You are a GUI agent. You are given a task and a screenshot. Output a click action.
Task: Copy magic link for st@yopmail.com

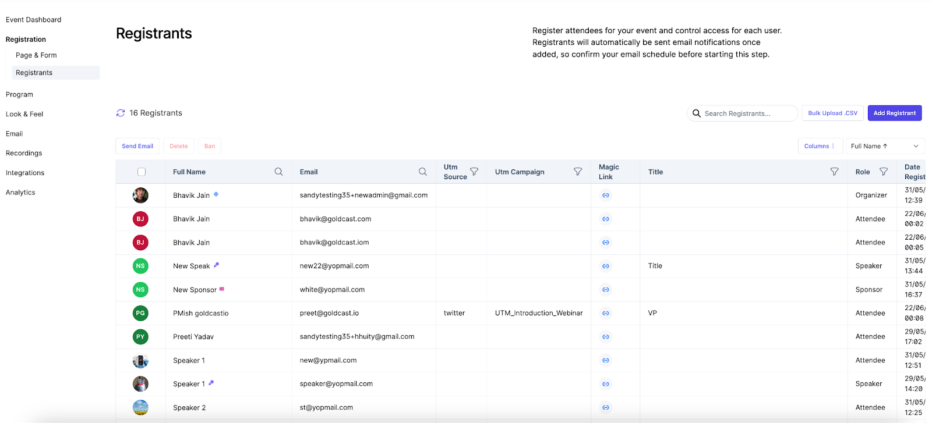tap(606, 407)
